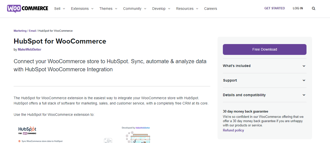Open the MakeWebBetter author link
The height and width of the screenshot is (143, 330).
click(x=30, y=50)
